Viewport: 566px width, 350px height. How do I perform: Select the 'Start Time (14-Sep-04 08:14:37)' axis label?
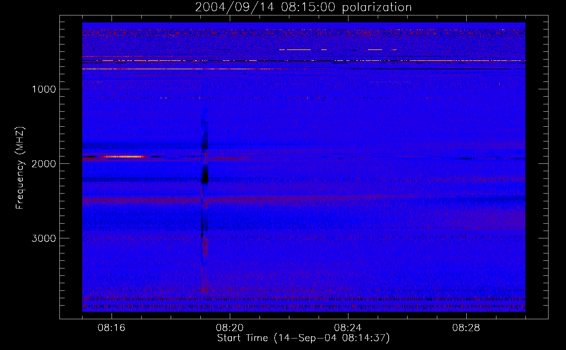tap(303, 338)
